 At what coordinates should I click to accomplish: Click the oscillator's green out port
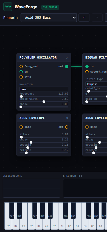coord(67,67)
